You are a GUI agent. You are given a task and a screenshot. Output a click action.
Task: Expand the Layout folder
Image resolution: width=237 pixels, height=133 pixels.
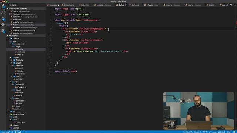pos(12,63)
